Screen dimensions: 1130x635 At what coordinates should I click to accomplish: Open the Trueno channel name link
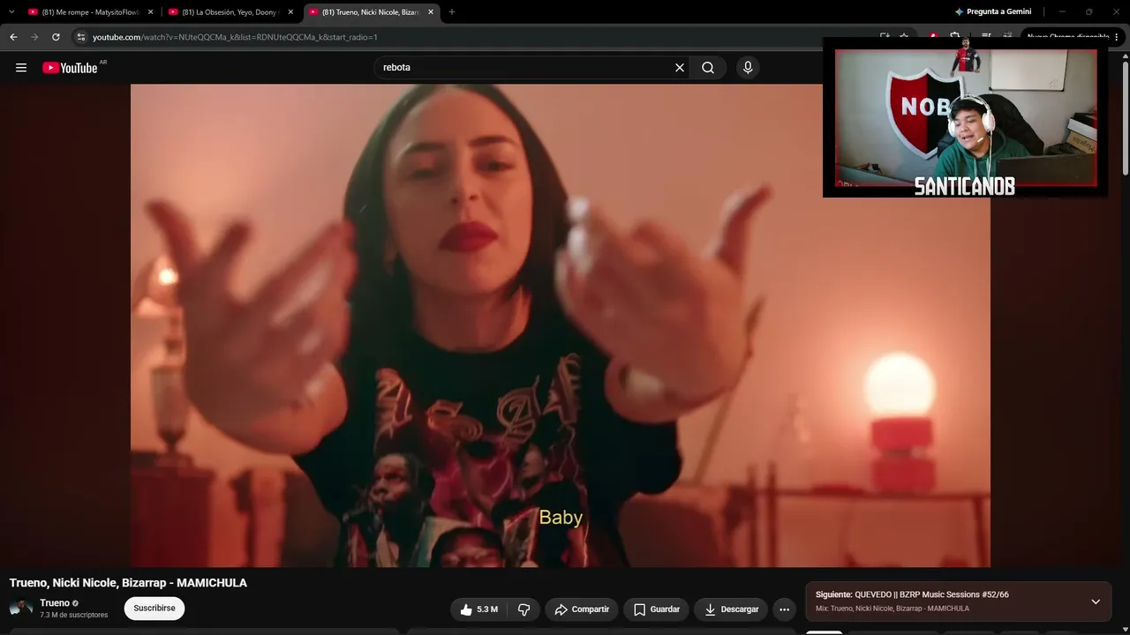pos(55,603)
